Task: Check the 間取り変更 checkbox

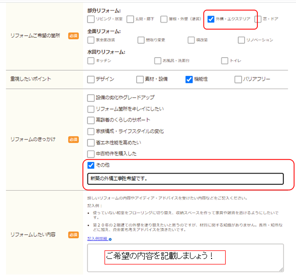Action: (141, 40)
